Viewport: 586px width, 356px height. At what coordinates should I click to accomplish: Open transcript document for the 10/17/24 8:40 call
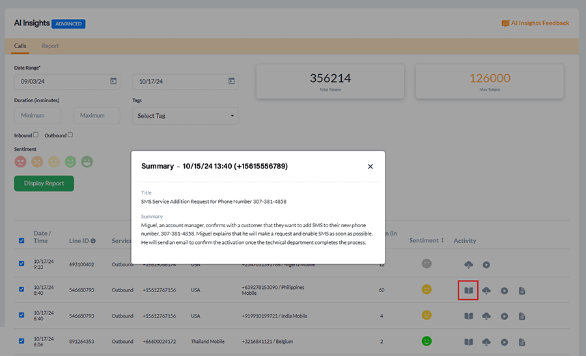pos(522,290)
